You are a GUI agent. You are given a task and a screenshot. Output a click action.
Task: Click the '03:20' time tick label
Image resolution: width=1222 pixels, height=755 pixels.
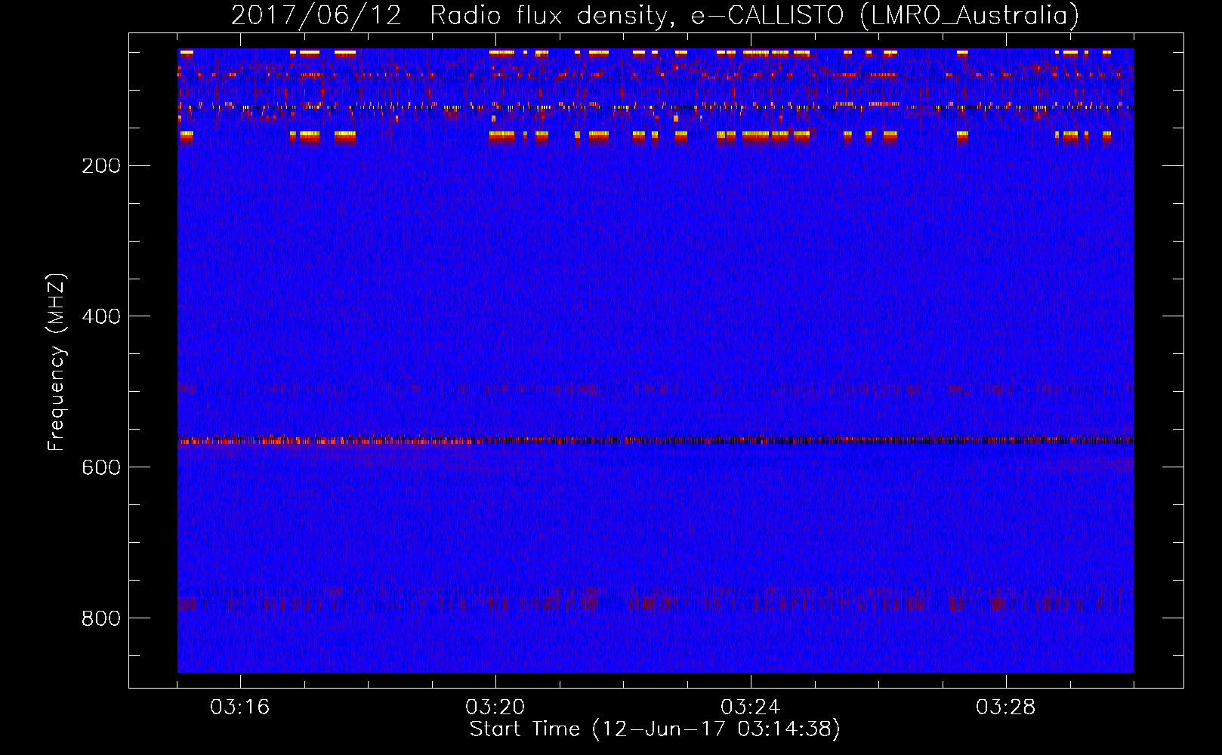click(x=495, y=707)
